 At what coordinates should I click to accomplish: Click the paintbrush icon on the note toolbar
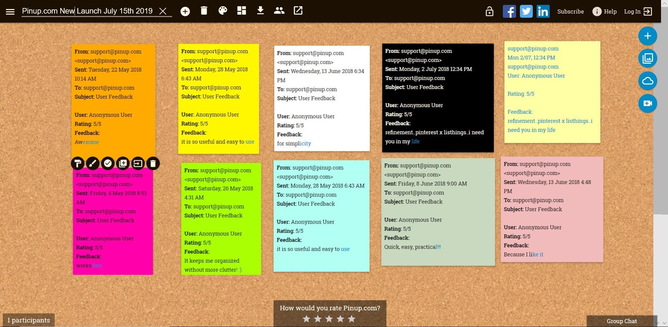pyautogui.click(x=93, y=163)
